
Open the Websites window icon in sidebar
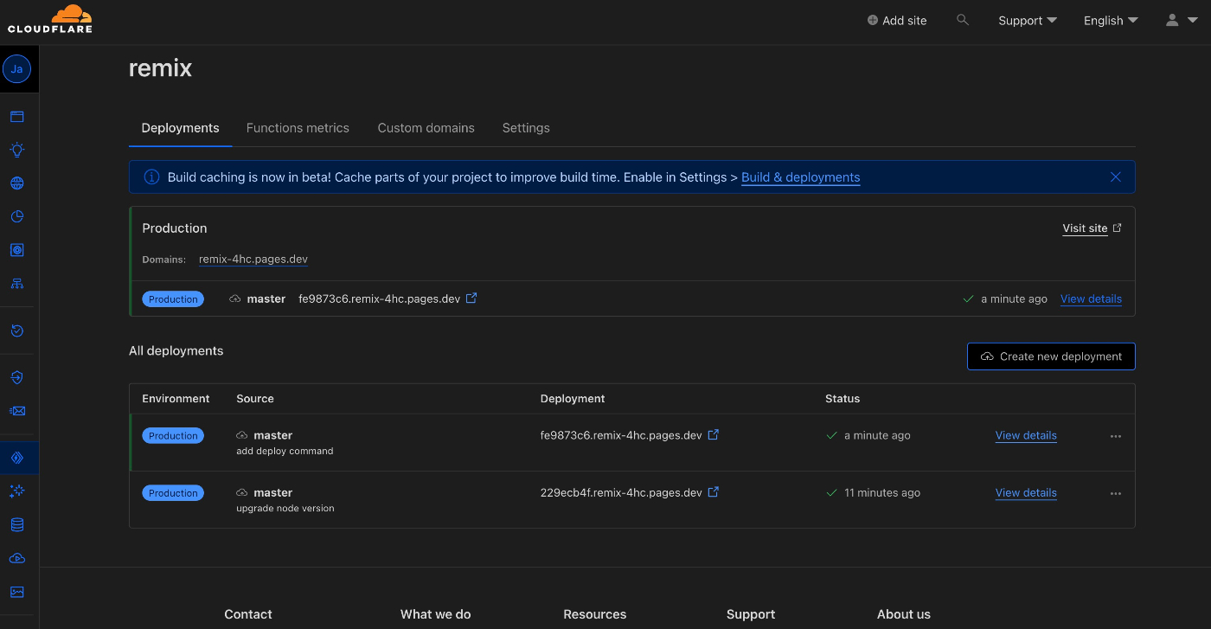(x=16, y=117)
